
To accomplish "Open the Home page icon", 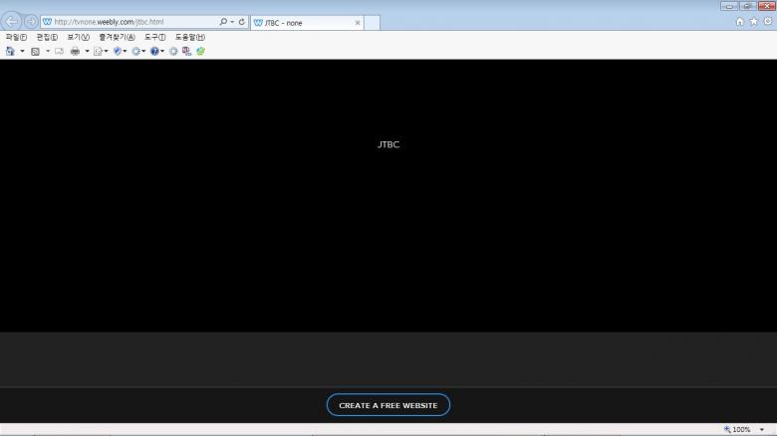I will click(739, 21).
